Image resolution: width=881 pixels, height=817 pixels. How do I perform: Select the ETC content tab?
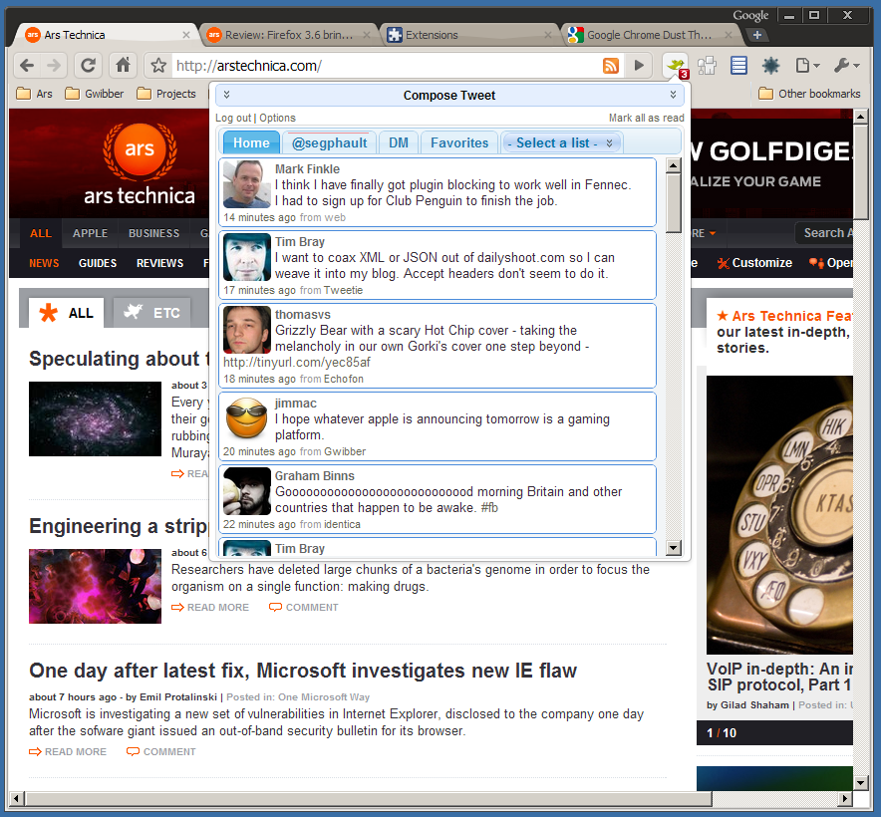coord(152,313)
